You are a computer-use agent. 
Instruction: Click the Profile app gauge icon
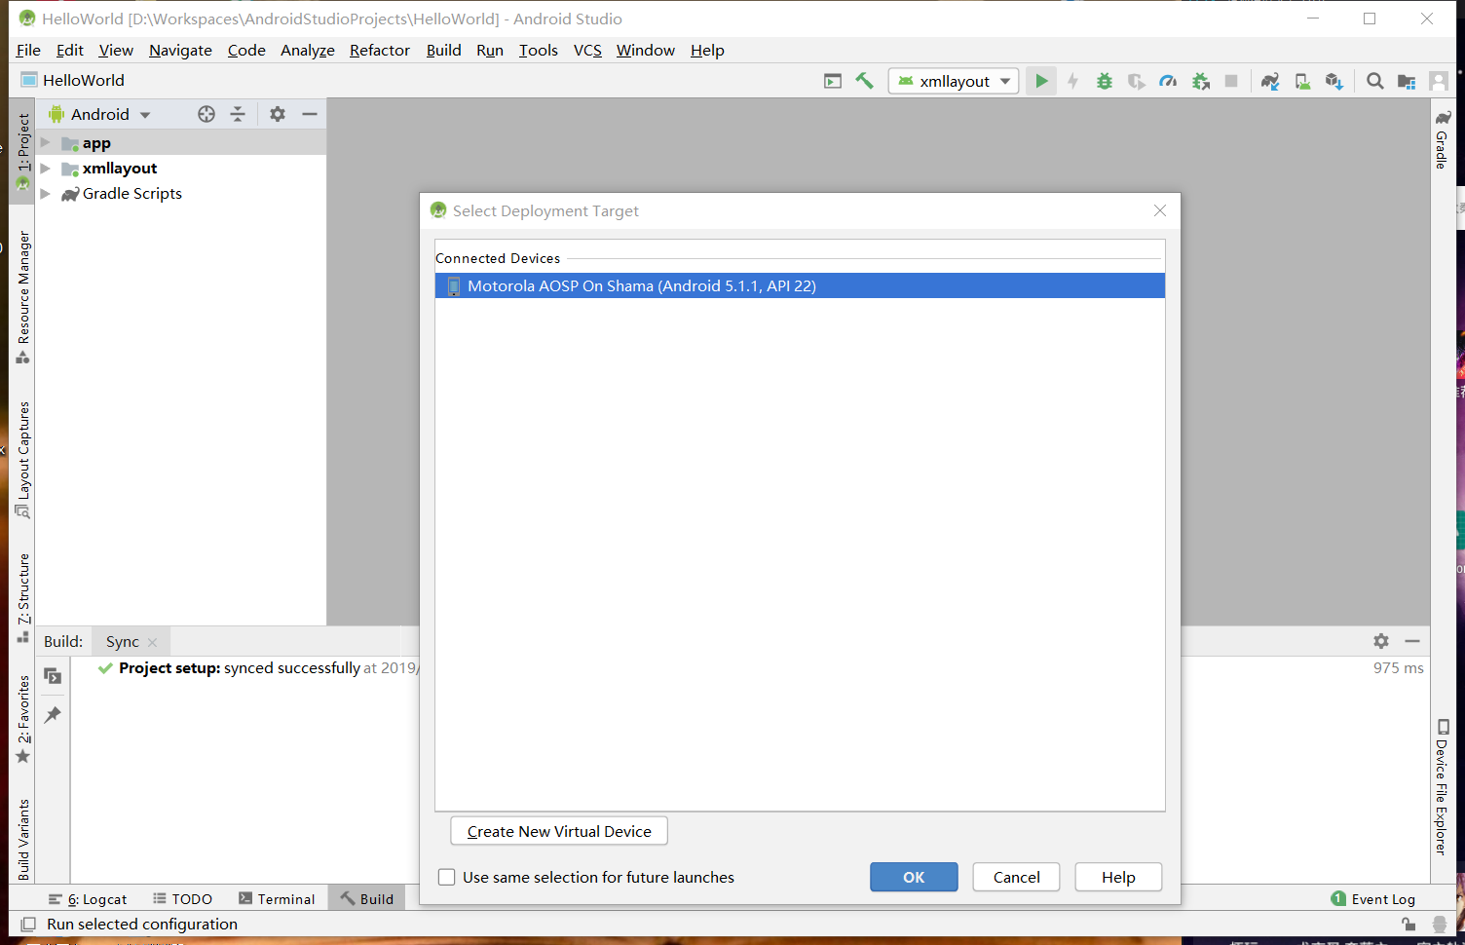[1168, 81]
